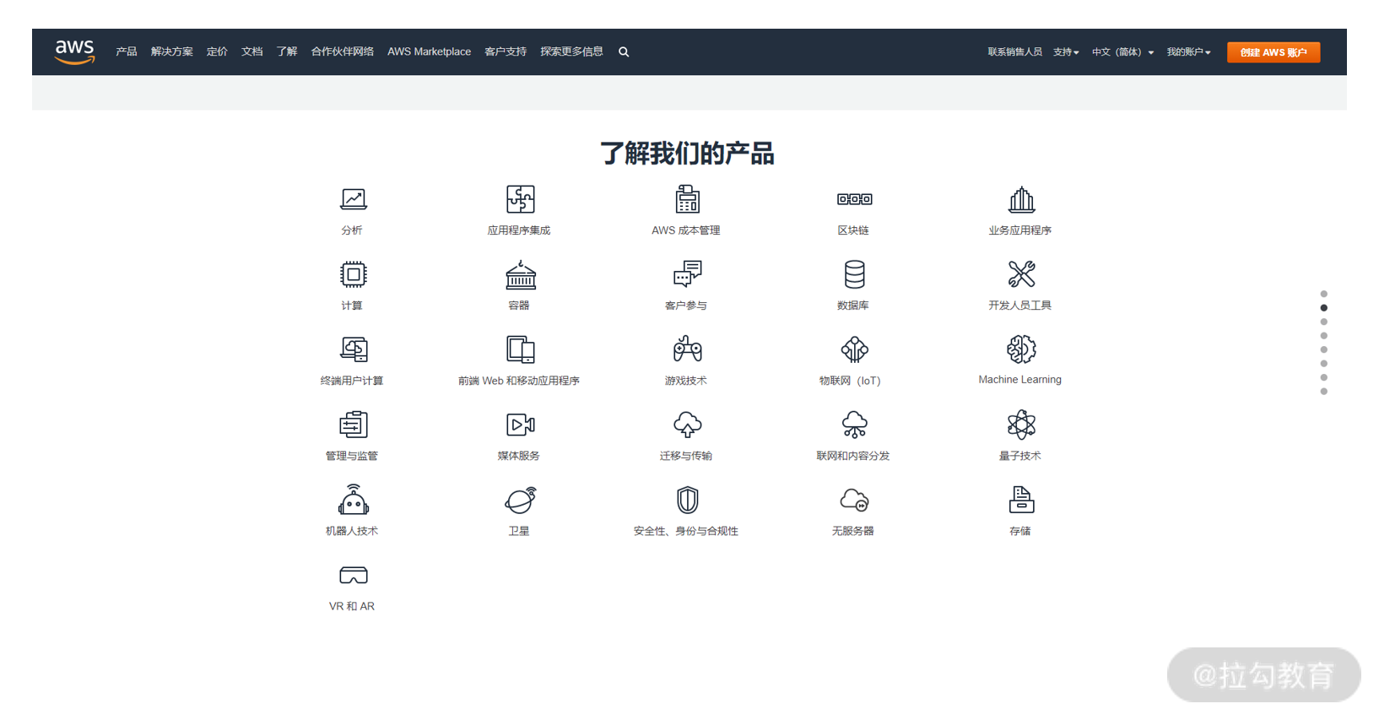
Task: Click the VR 和 AR text label
Action: click(x=352, y=606)
